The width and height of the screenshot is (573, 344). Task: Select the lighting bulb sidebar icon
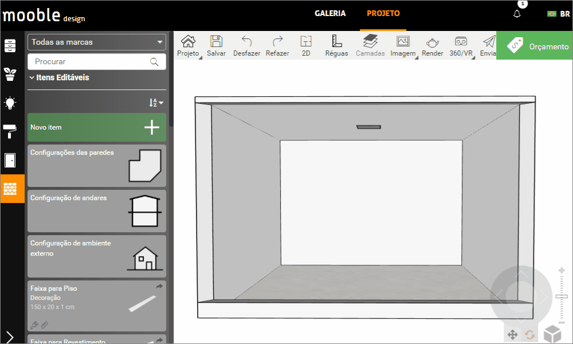[x=10, y=103]
